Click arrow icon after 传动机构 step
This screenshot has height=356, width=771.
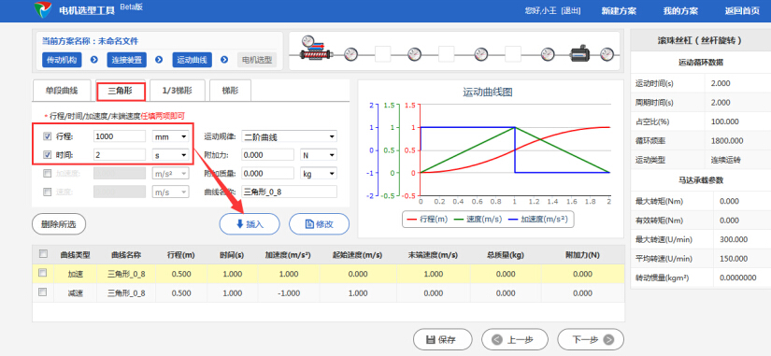point(94,60)
